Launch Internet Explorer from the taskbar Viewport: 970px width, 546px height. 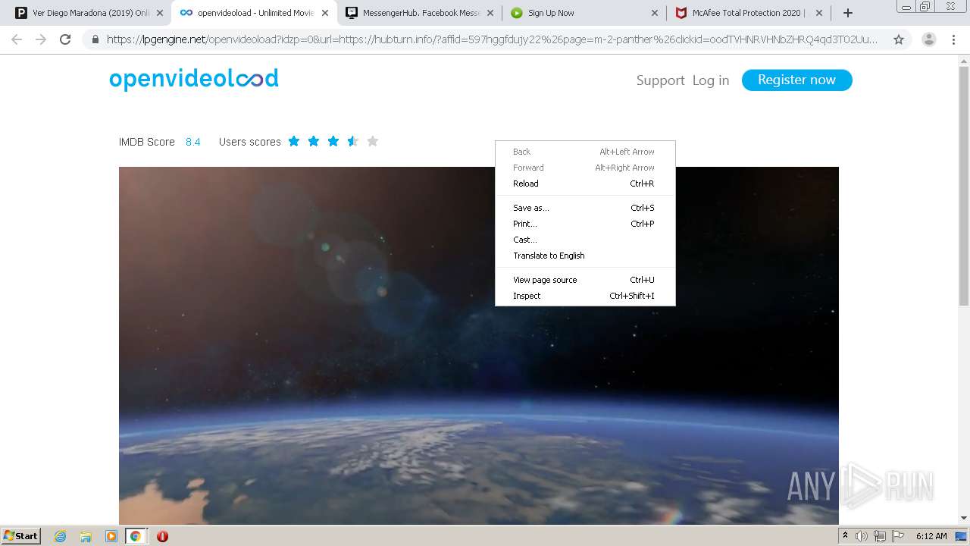click(60, 536)
